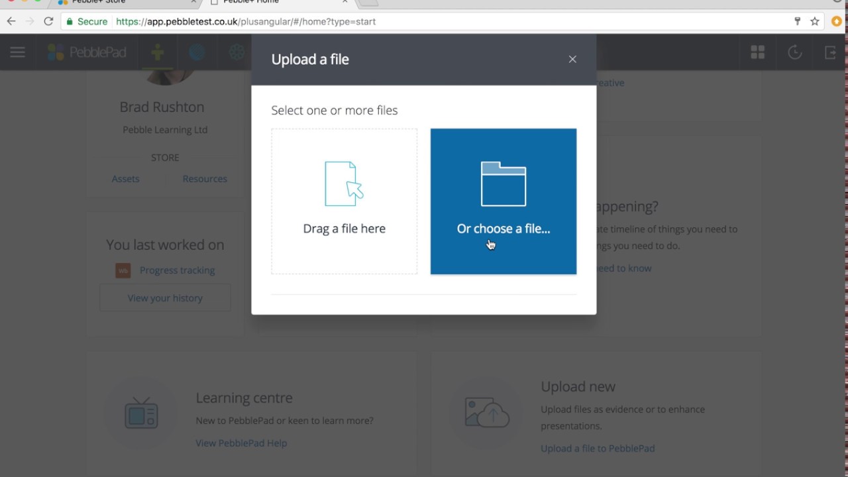Click the Or choose a file tile
Image resolution: width=848 pixels, height=477 pixels.
503,201
